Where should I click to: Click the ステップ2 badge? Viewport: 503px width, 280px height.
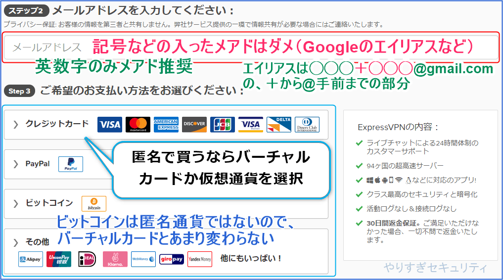click(26, 10)
